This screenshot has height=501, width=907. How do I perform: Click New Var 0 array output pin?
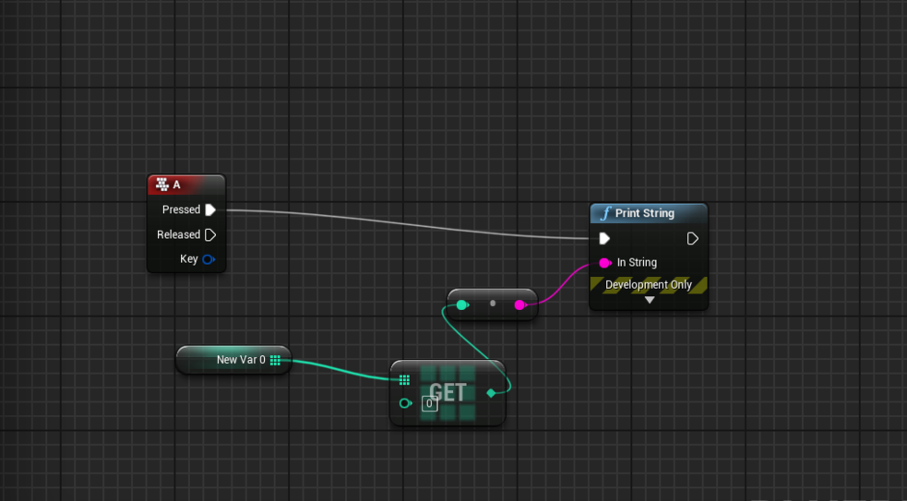point(275,360)
